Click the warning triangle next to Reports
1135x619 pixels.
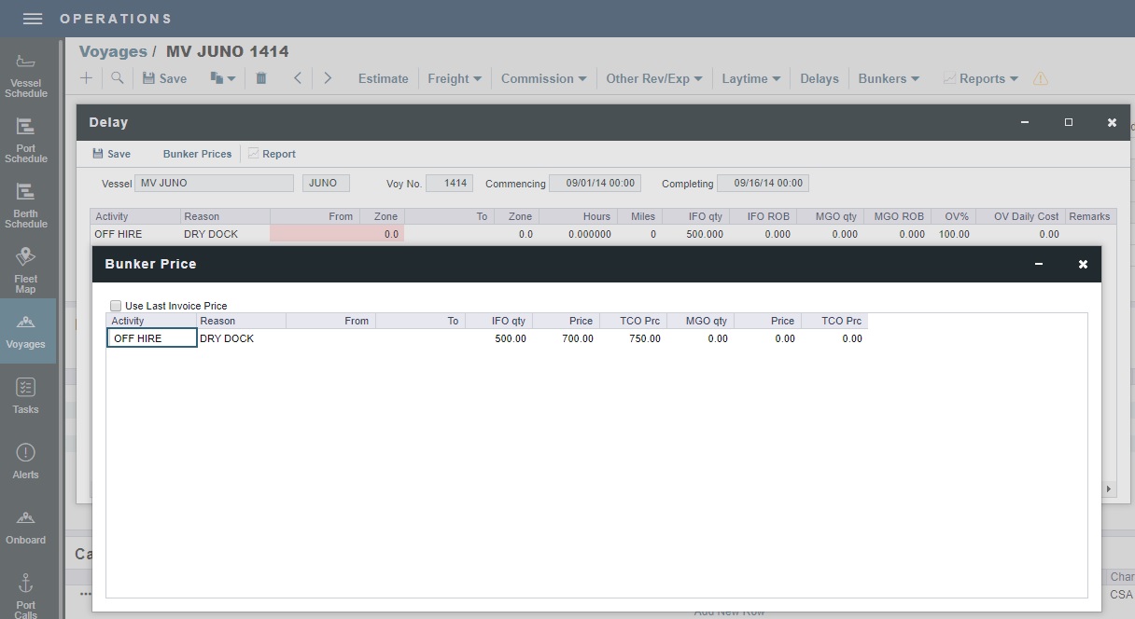coord(1040,79)
